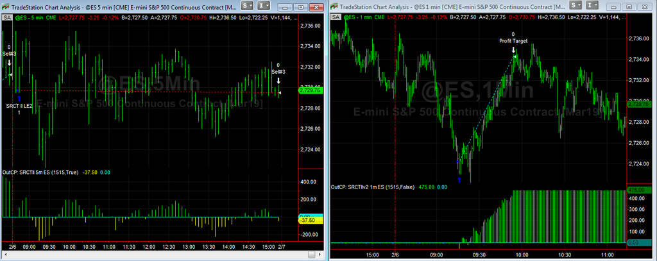Click green 2,729.75 current price tag
Viewport: 657px width, 261px height.
310,90
